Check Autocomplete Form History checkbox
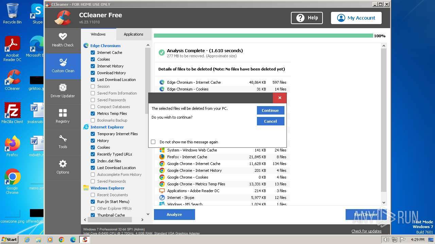This screenshot has width=435, height=244. pos(93,175)
